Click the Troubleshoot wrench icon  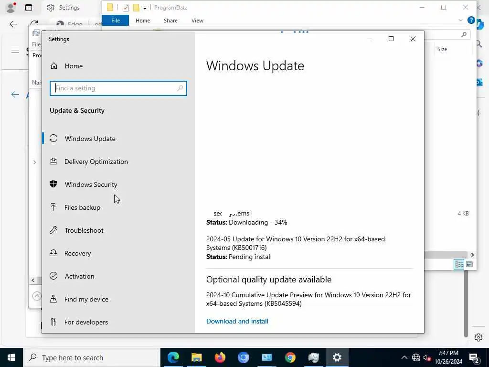click(53, 230)
